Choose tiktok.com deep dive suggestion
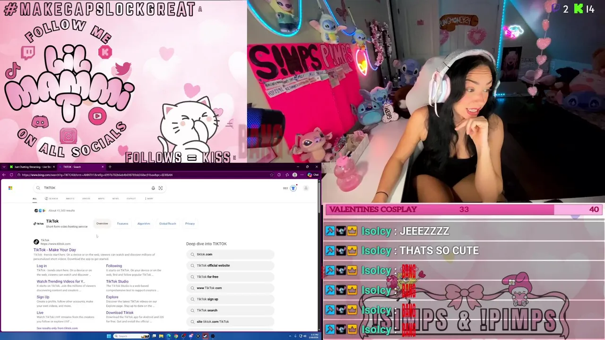The image size is (605, 340). [x=230, y=255]
